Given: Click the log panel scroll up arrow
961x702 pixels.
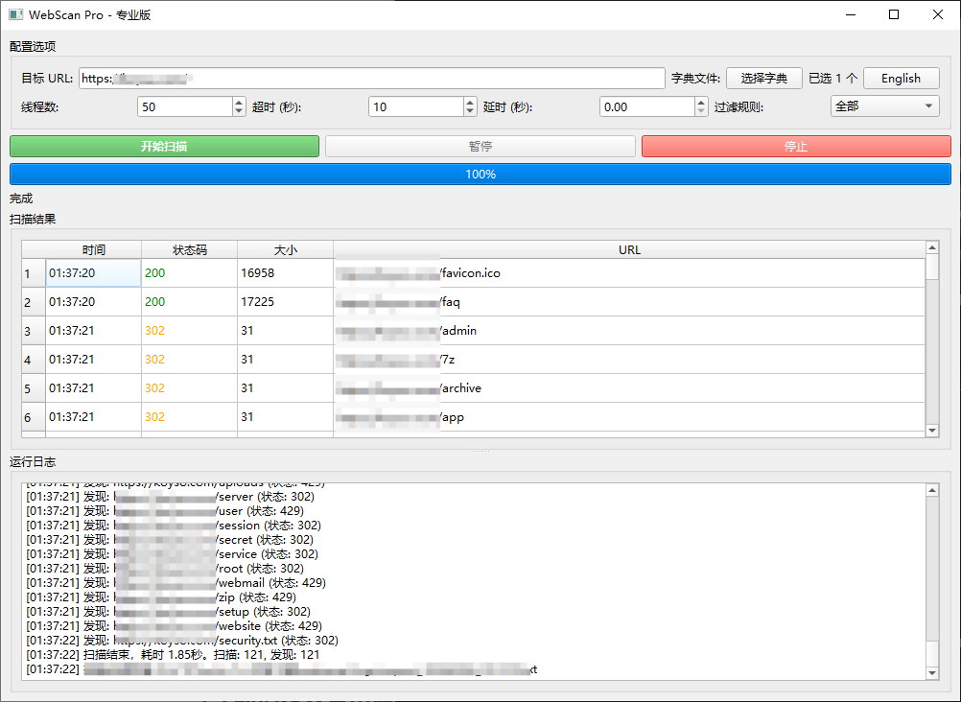Looking at the screenshot, I should pos(932,490).
